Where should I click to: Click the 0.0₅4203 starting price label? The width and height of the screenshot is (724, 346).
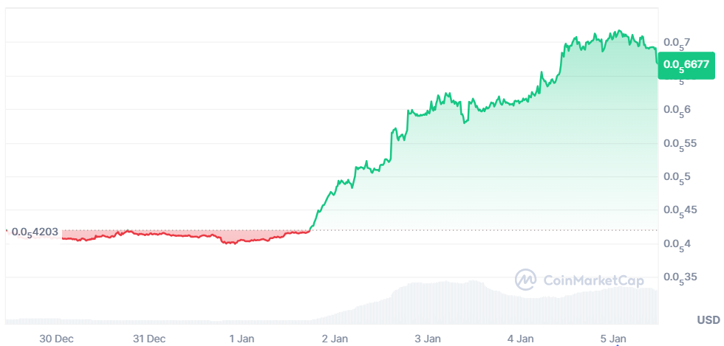pos(34,232)
